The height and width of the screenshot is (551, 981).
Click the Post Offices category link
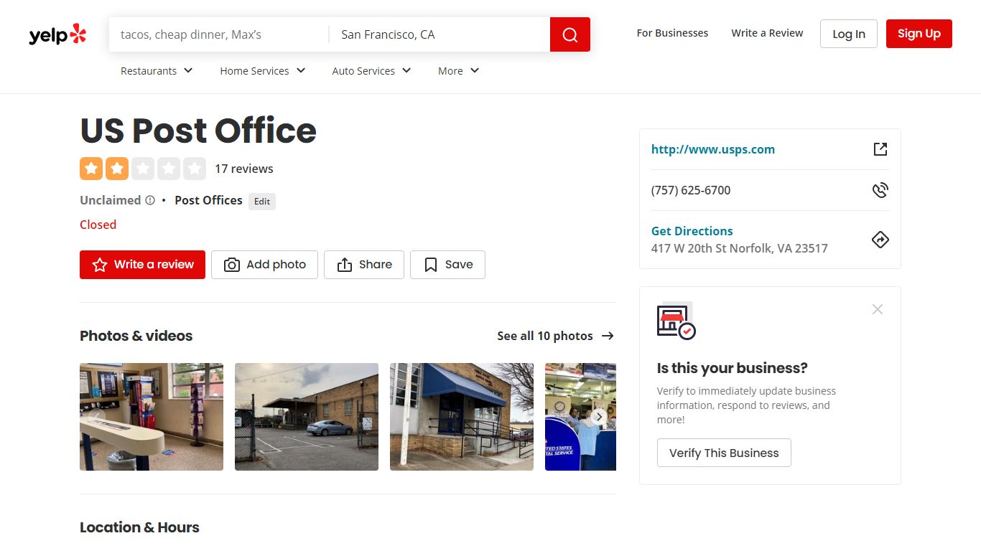pos(208,200)
